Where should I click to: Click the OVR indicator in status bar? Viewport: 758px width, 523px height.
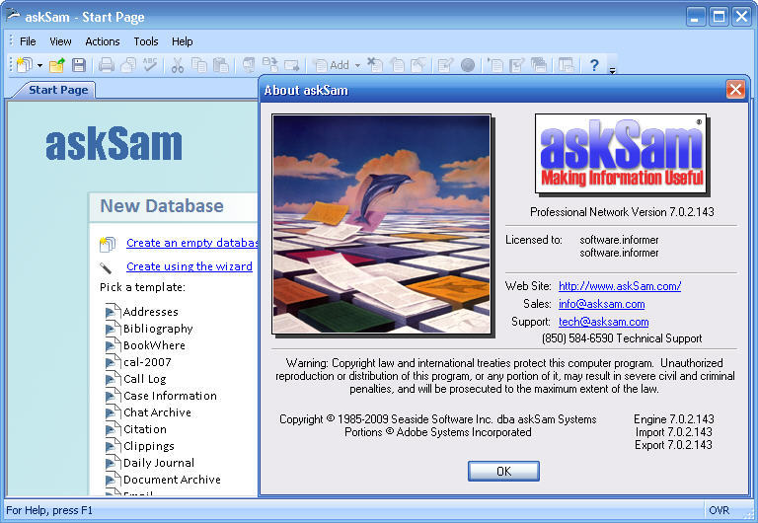point(719,510)
